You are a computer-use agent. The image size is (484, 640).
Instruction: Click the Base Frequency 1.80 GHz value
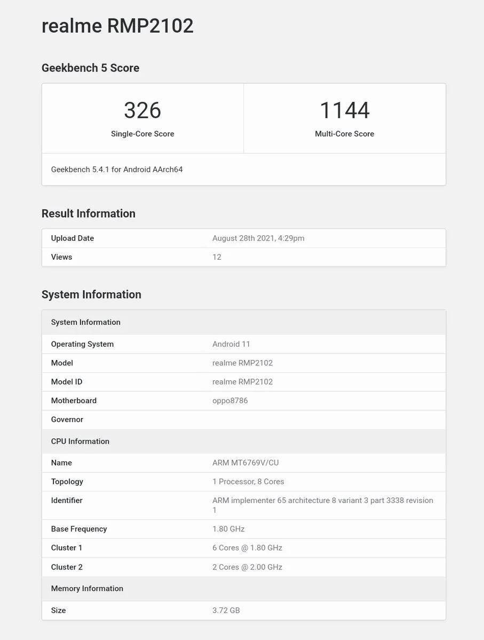(228, 529)
